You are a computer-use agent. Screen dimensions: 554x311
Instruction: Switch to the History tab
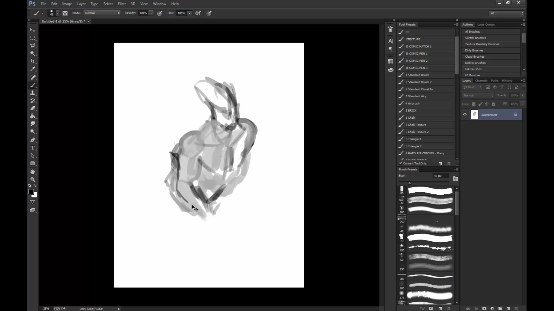click(x=507, y=81)
